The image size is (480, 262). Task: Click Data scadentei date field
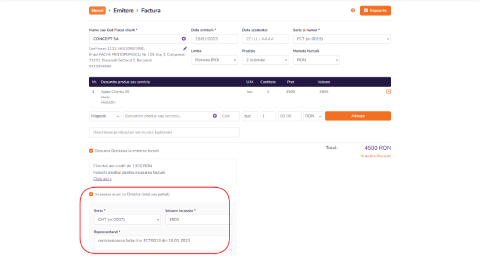coord(265,39)
